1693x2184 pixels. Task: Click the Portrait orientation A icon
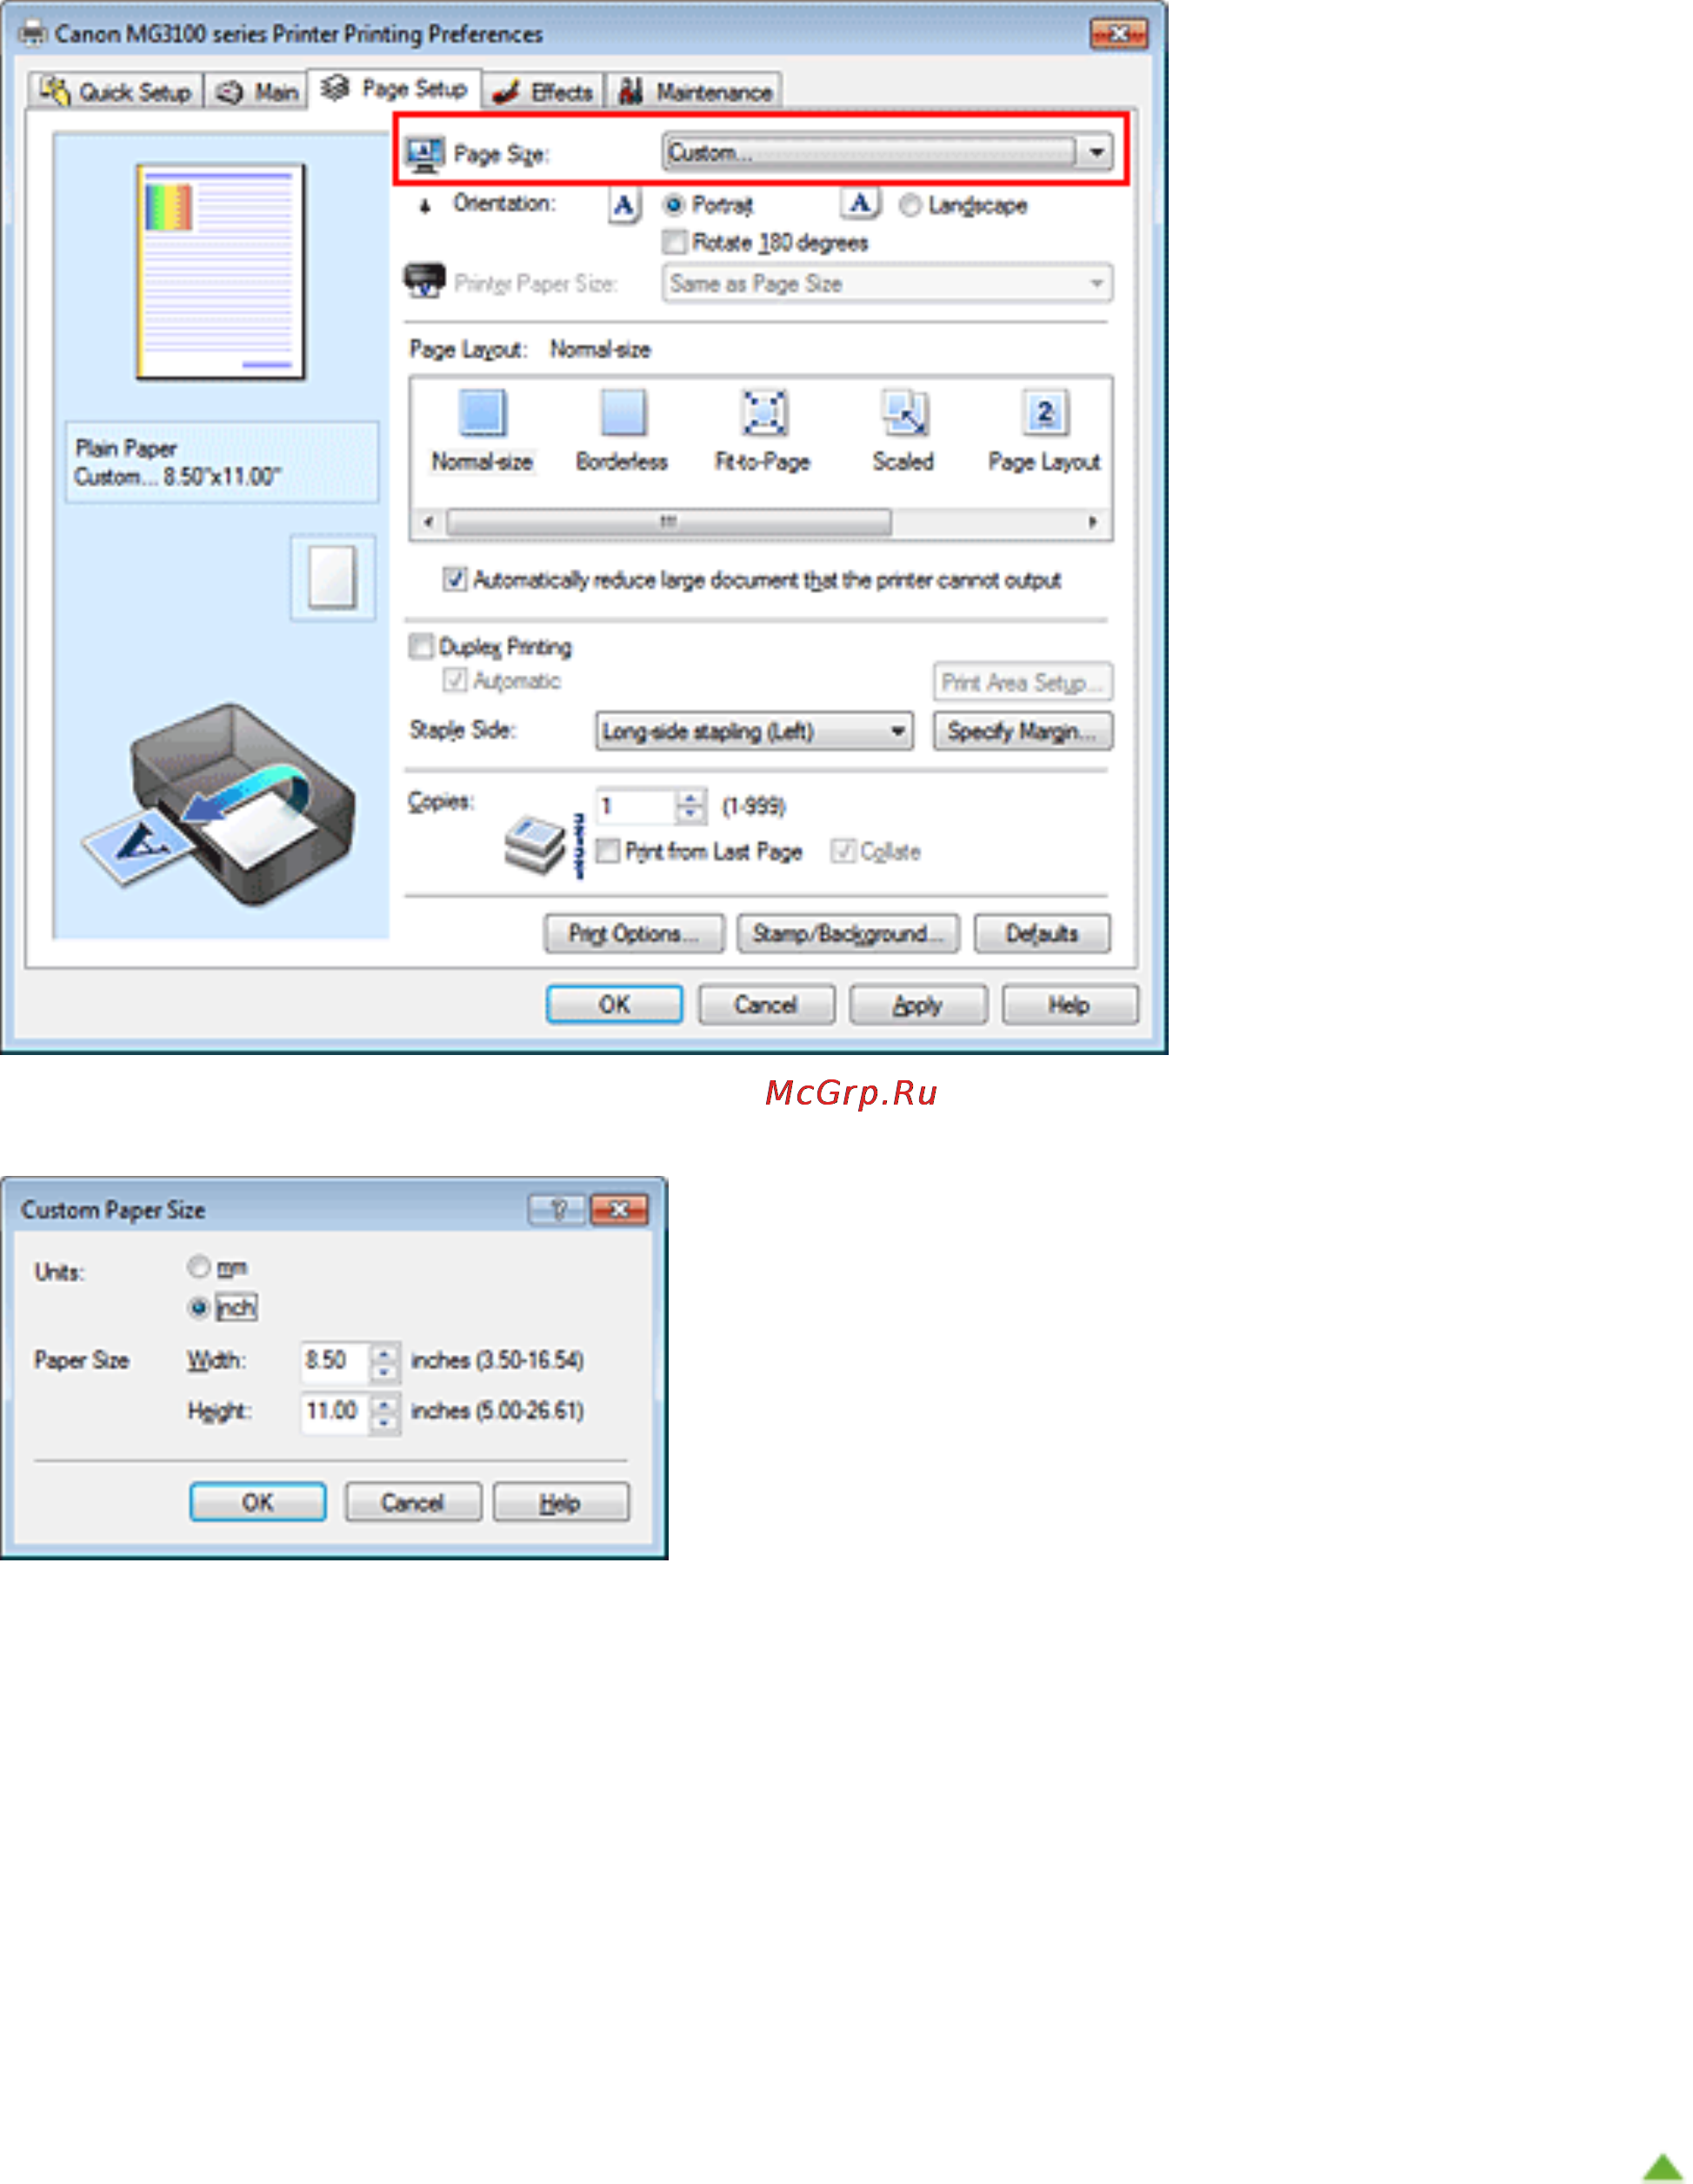(x=624, y=206)
